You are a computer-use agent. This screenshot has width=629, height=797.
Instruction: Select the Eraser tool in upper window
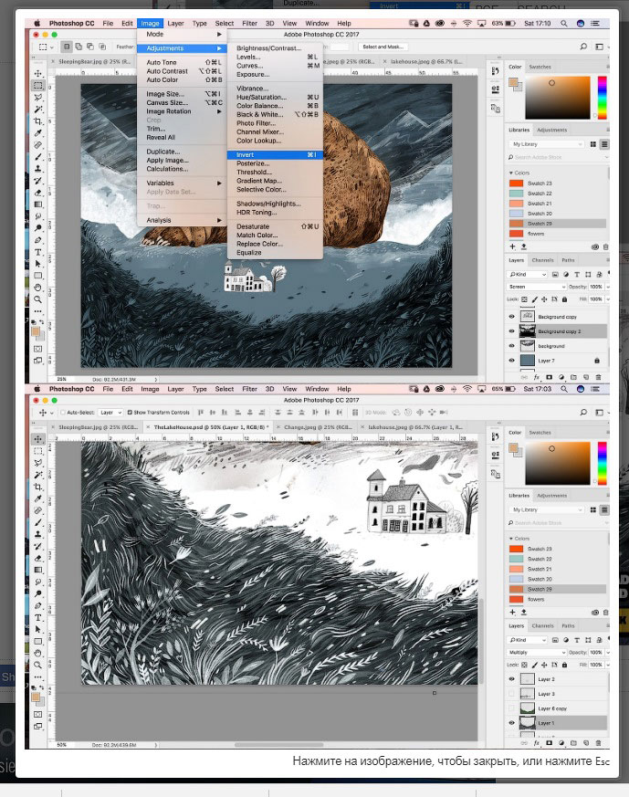click(38, 193)
